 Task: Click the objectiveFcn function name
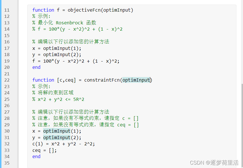coord(84,10)
